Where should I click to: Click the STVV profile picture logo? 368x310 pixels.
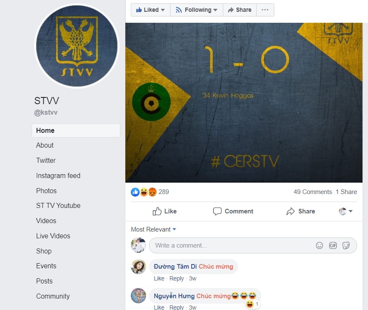77,46
